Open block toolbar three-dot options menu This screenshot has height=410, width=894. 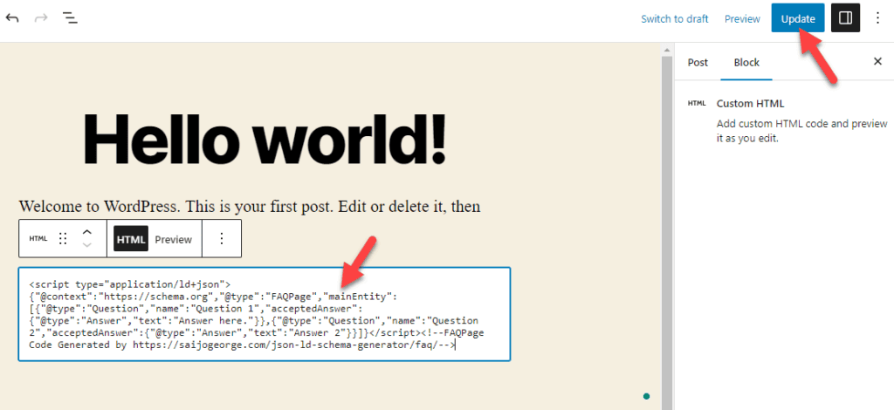tap(222, 239)
